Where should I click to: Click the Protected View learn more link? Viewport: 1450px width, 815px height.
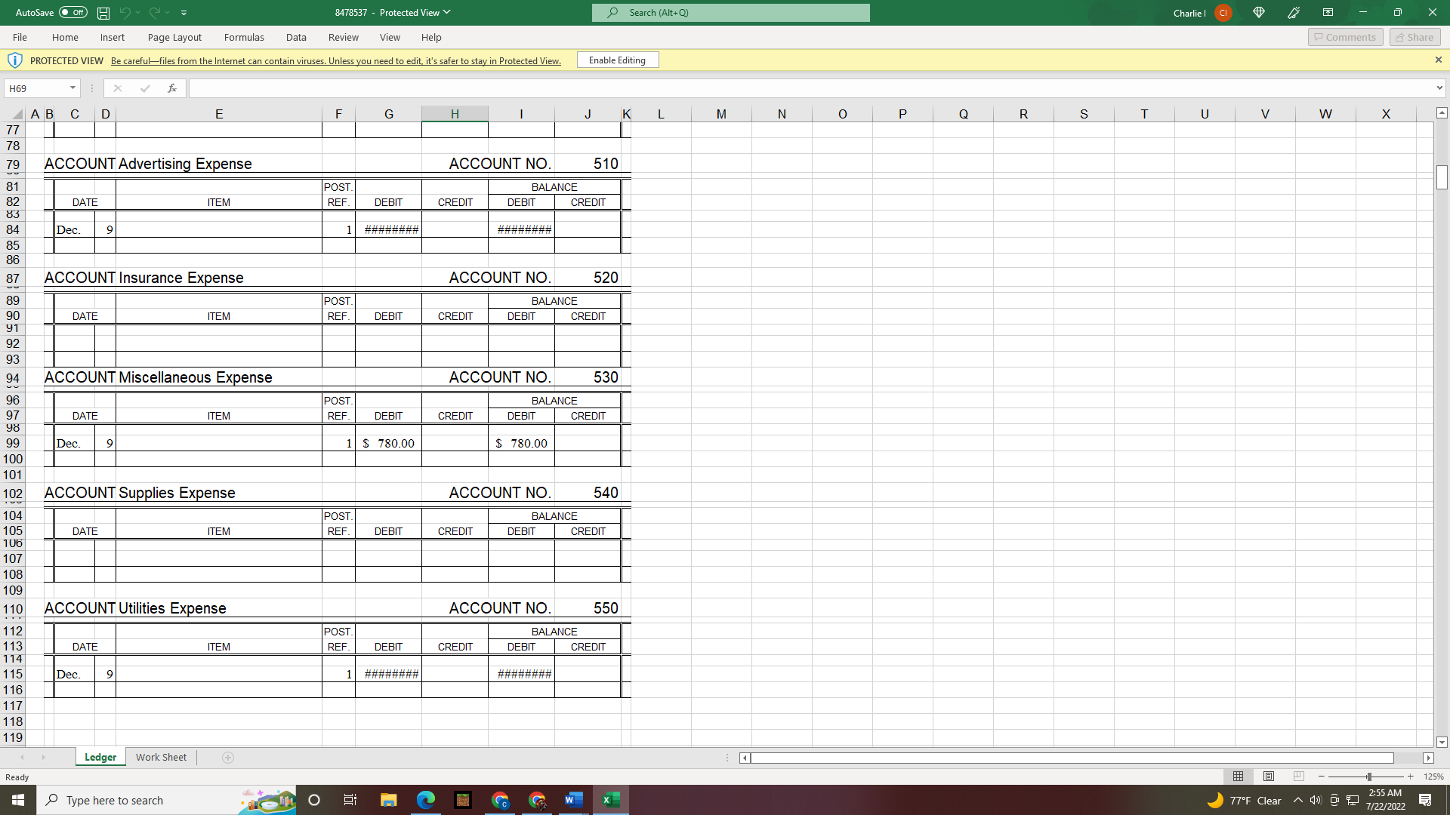(x=335, y=61)
